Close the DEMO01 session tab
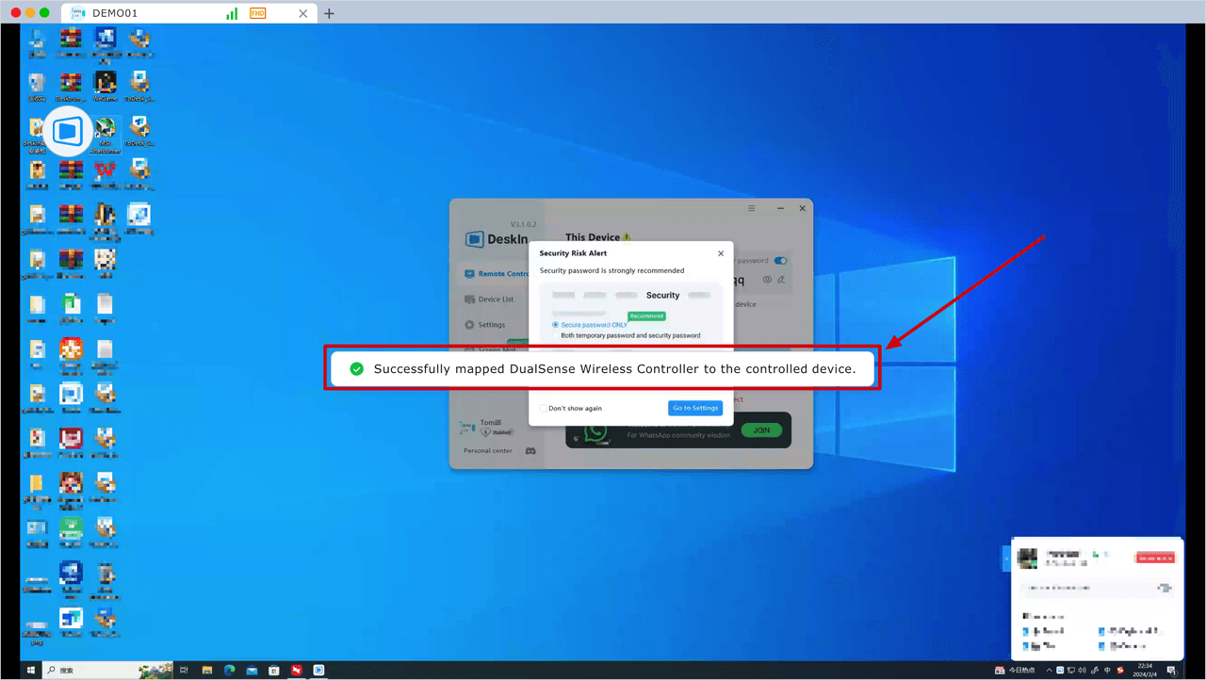This screenshot has width=1206, height=680. point(302,14)
